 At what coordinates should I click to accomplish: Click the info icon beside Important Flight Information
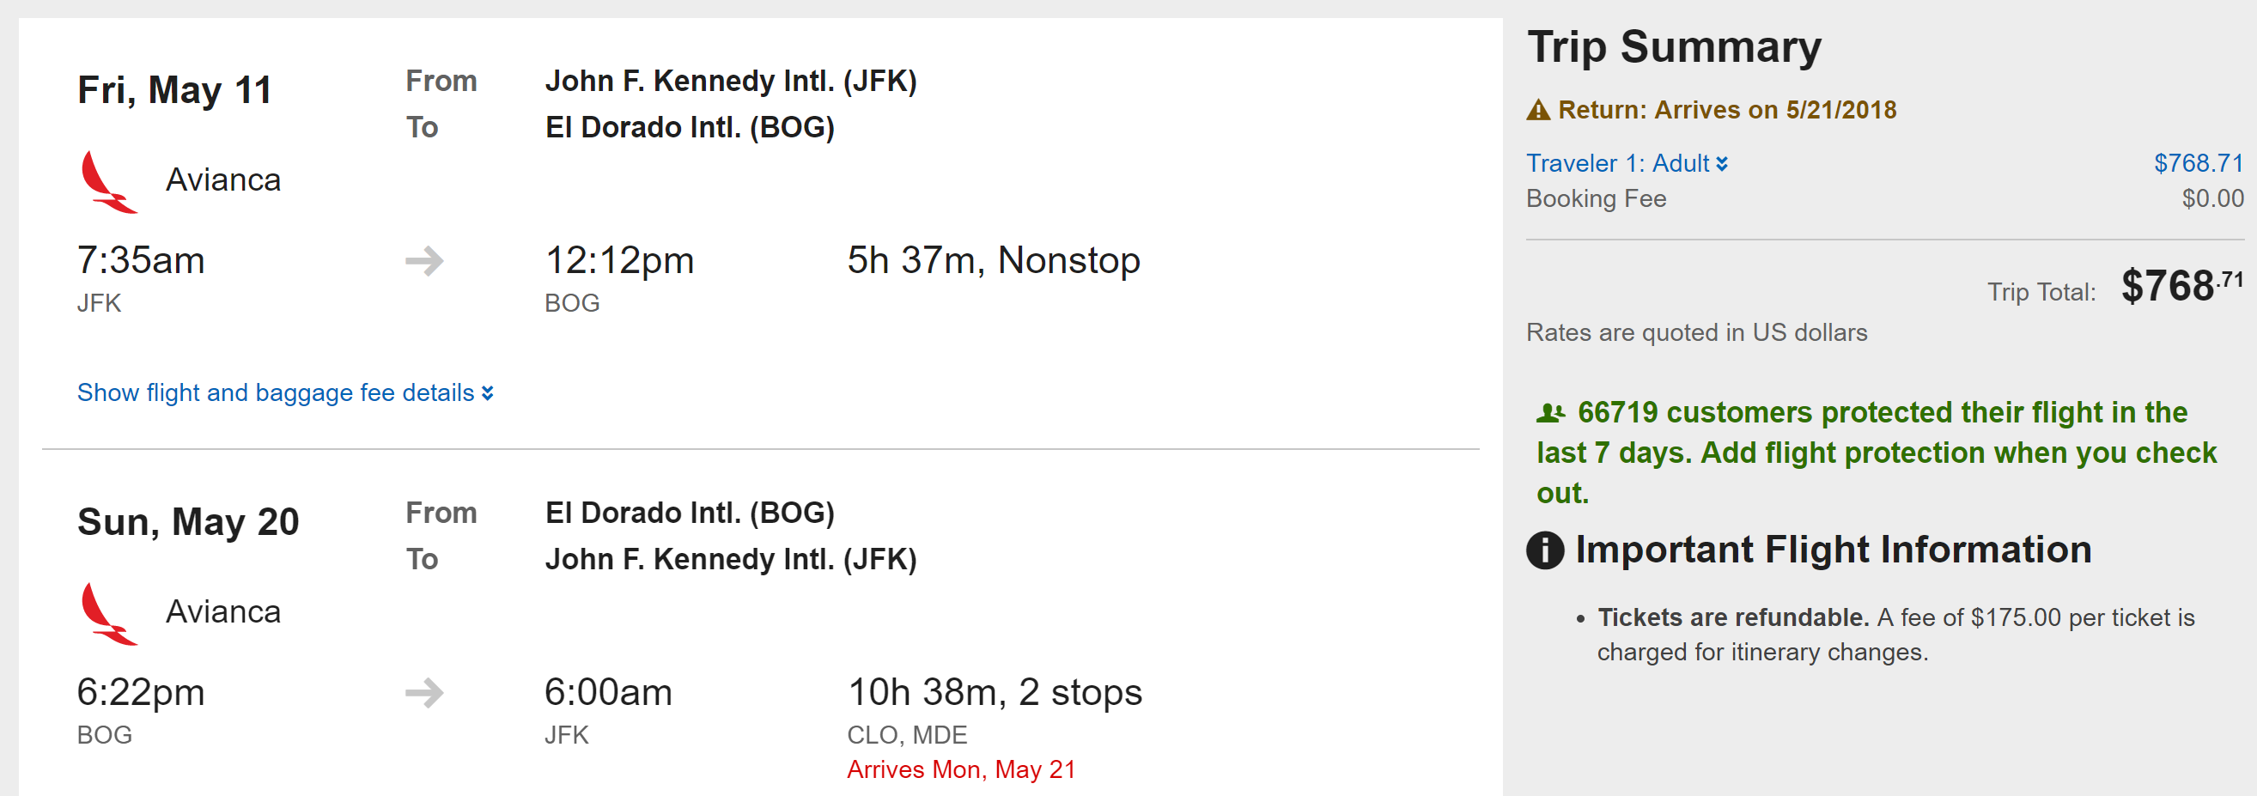pyautogui.click(x=1545, y=550)
